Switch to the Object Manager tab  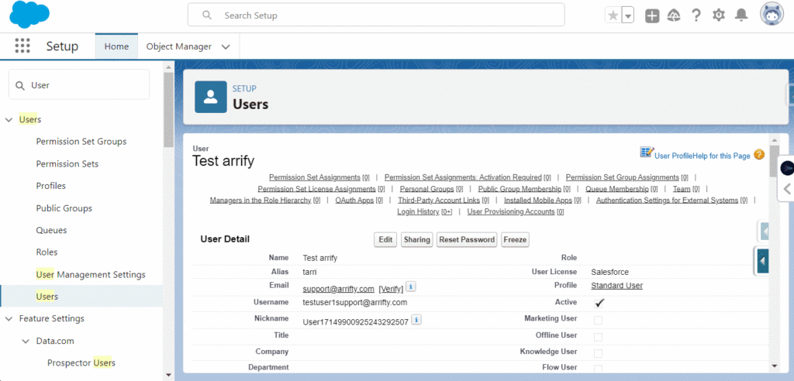178,46
